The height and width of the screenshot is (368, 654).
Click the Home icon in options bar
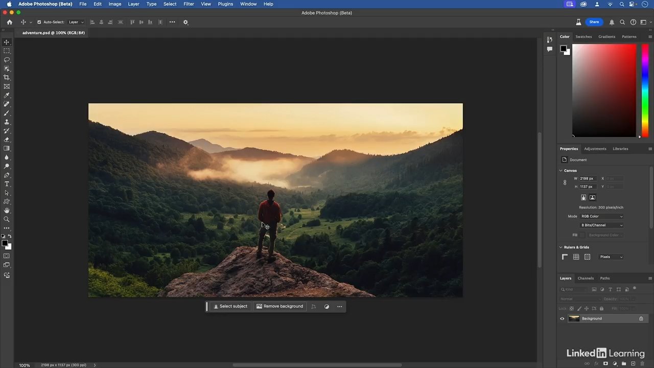coord(9,22)
